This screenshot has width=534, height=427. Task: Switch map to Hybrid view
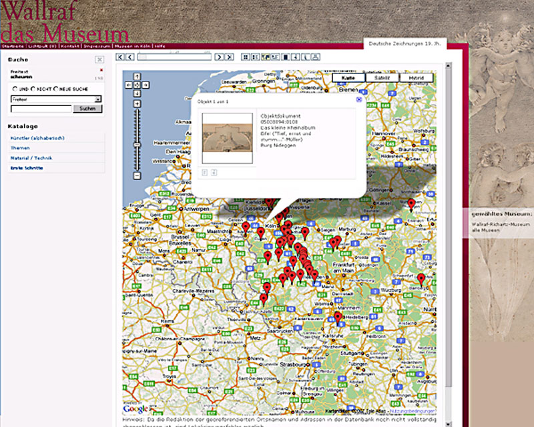click(x=416, y=78)
